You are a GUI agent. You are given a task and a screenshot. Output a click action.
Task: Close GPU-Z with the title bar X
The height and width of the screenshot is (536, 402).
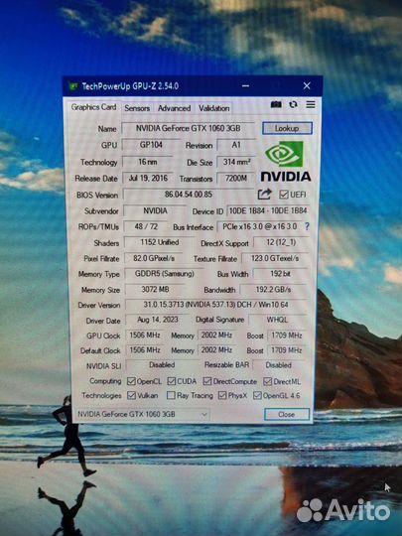point(307,85)
